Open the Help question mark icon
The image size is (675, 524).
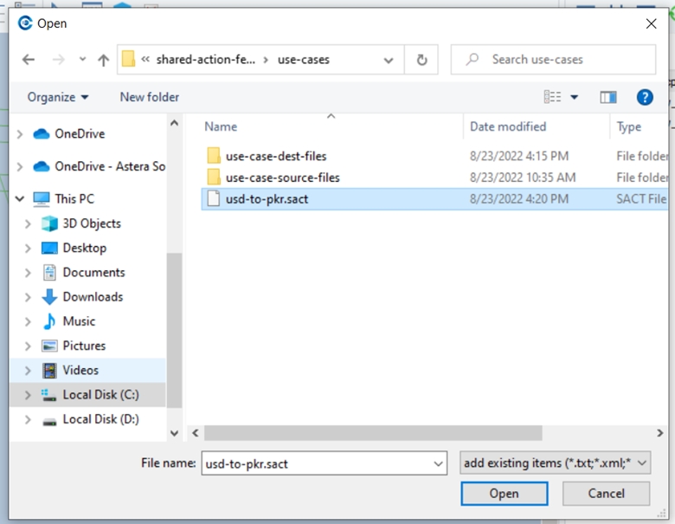click(x=645, y=97)
